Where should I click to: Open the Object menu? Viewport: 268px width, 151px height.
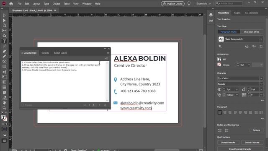pyautogui.click(x=57, y=4)
